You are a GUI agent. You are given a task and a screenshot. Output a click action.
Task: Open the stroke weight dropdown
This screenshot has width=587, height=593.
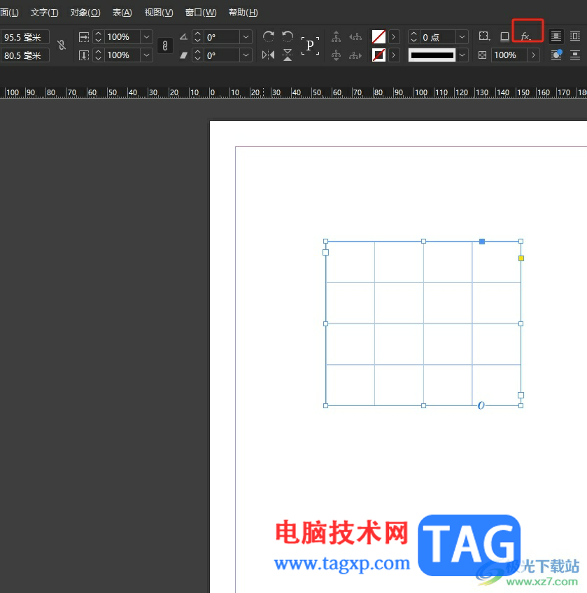point(462,36)
